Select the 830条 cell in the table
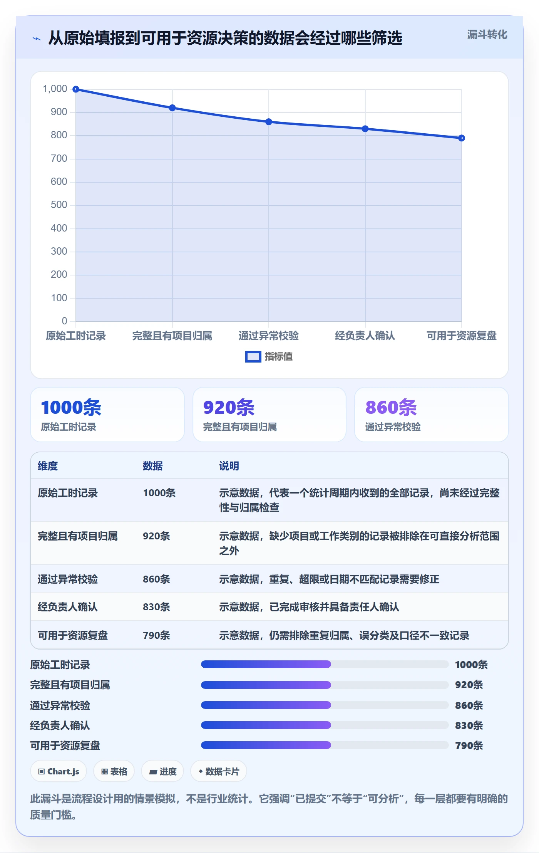 pyautogui.click(x=156, y=607)
